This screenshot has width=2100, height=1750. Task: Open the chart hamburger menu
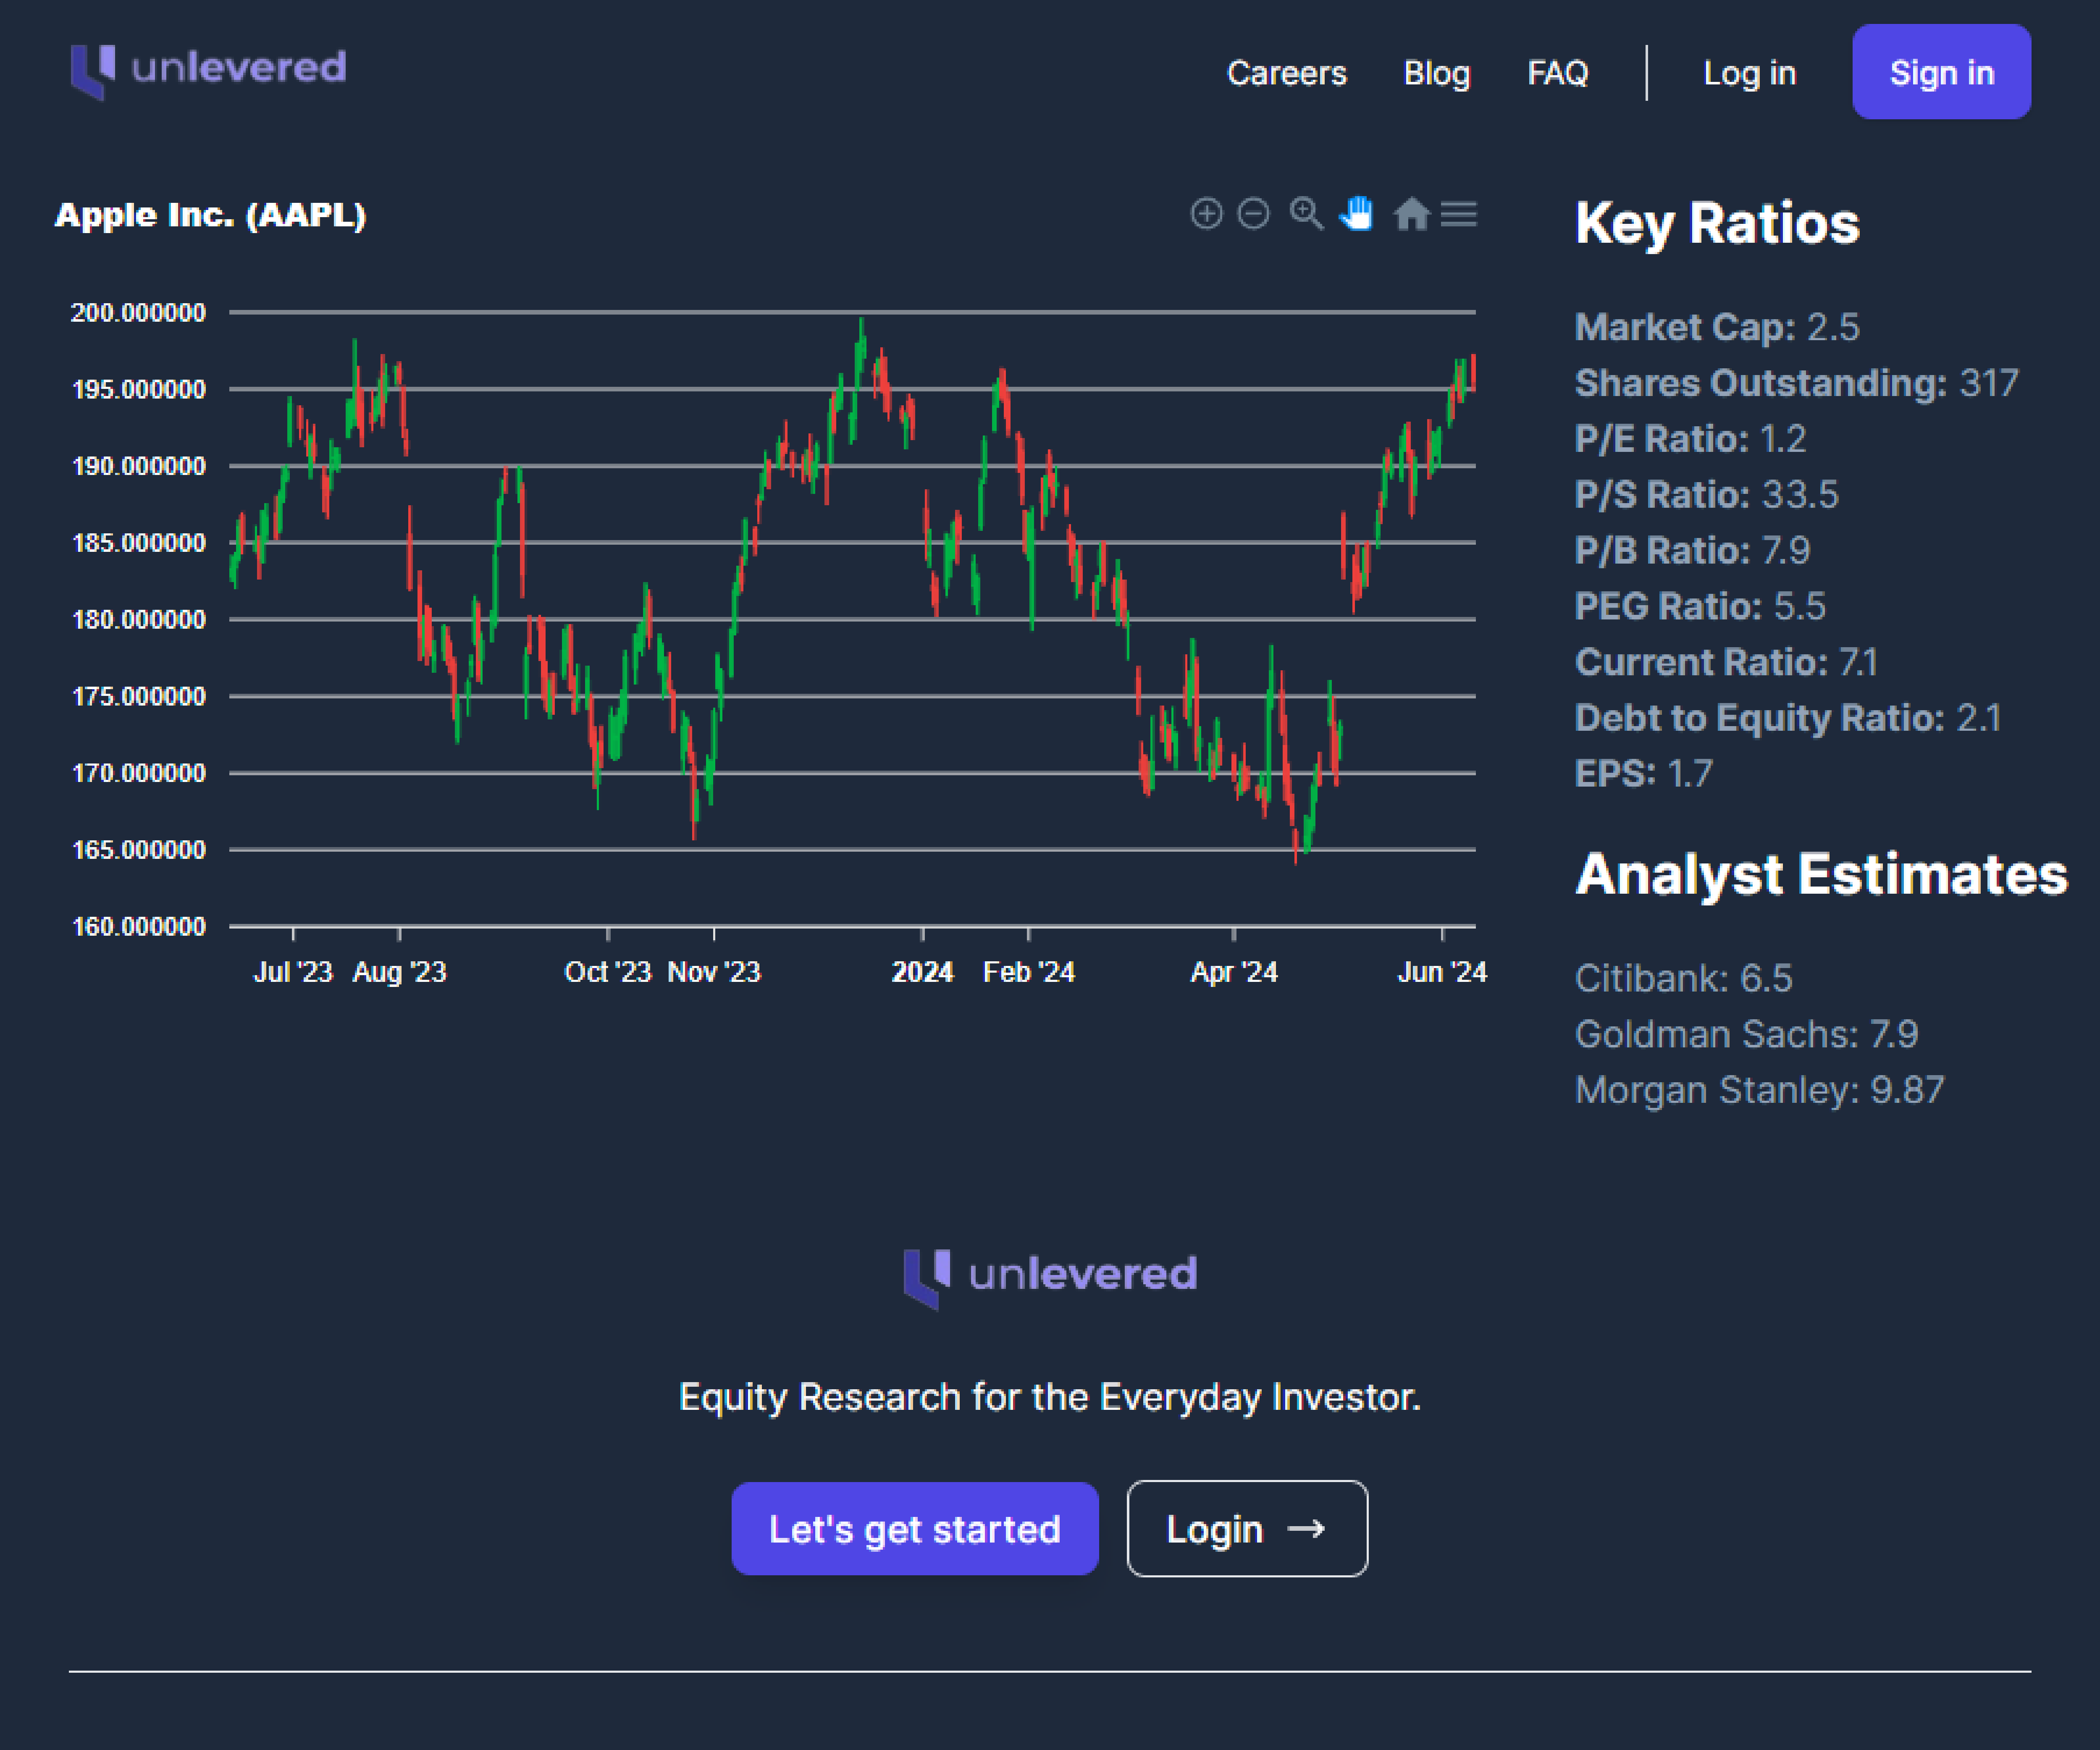coord(1459,213)
